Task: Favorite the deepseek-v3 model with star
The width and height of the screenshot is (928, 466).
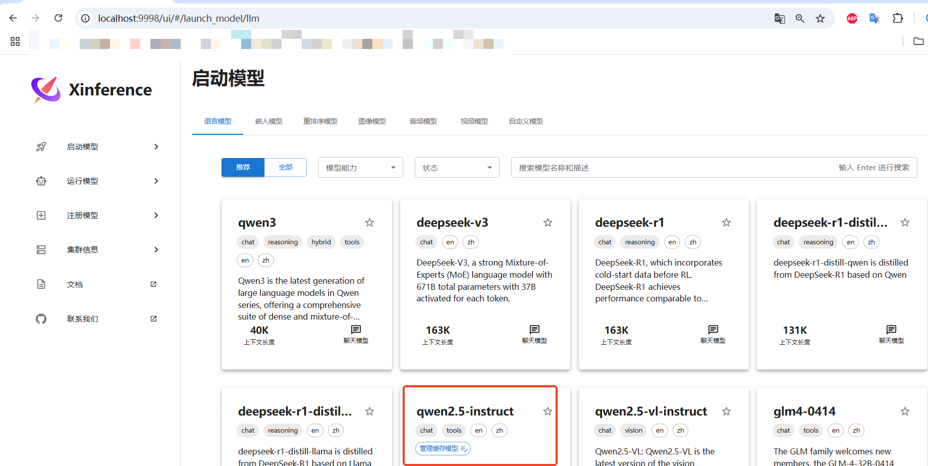Action: (x=548, y=223)
